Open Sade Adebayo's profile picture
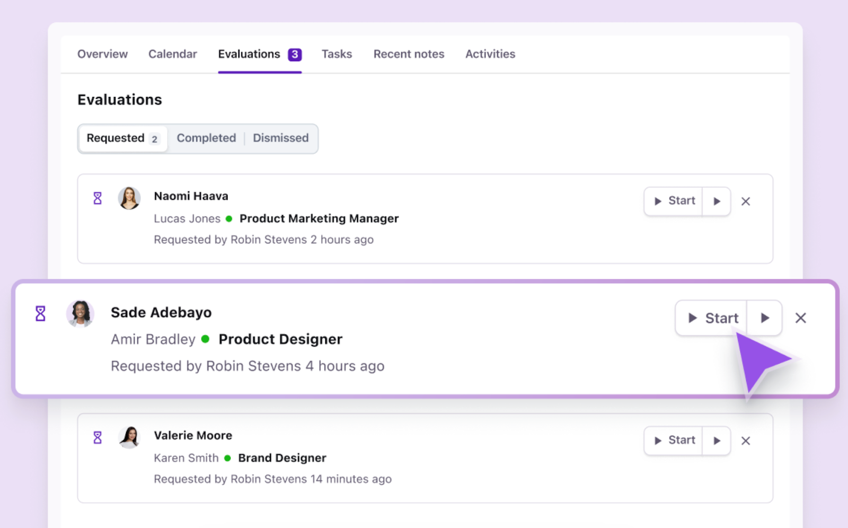Screen dimensions: 848x528 pos(80,313)
